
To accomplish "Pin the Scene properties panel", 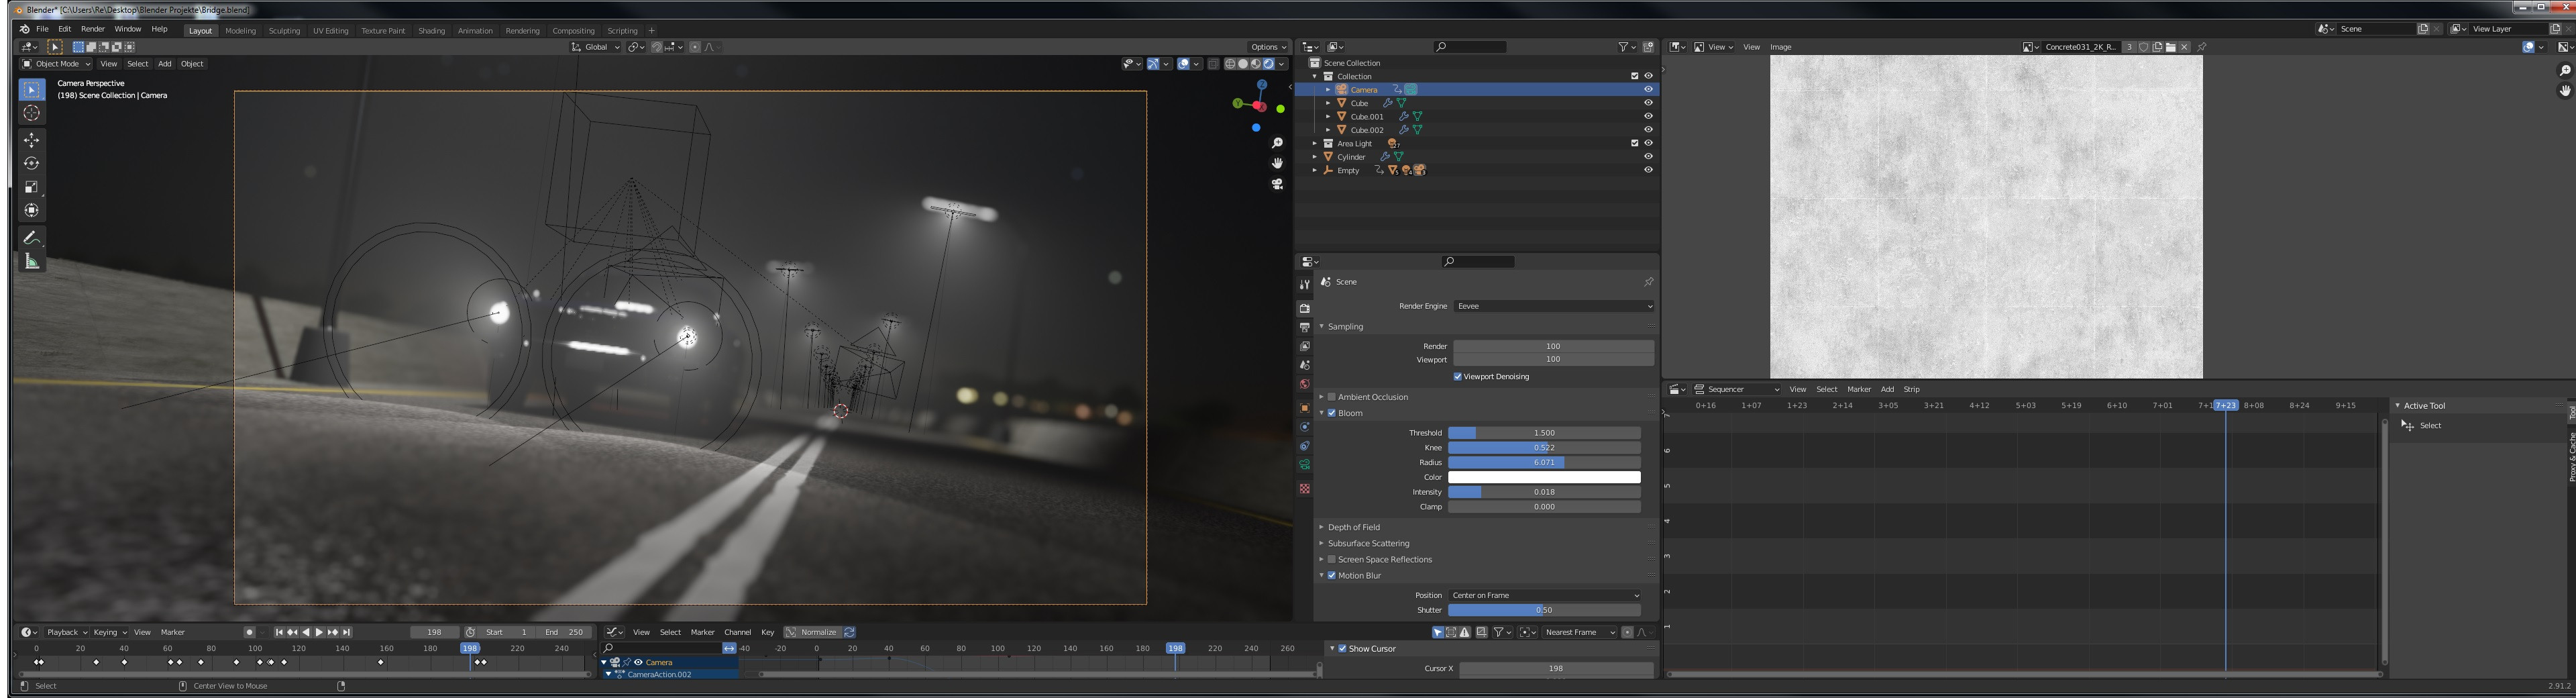I will tap(1648, 282).
